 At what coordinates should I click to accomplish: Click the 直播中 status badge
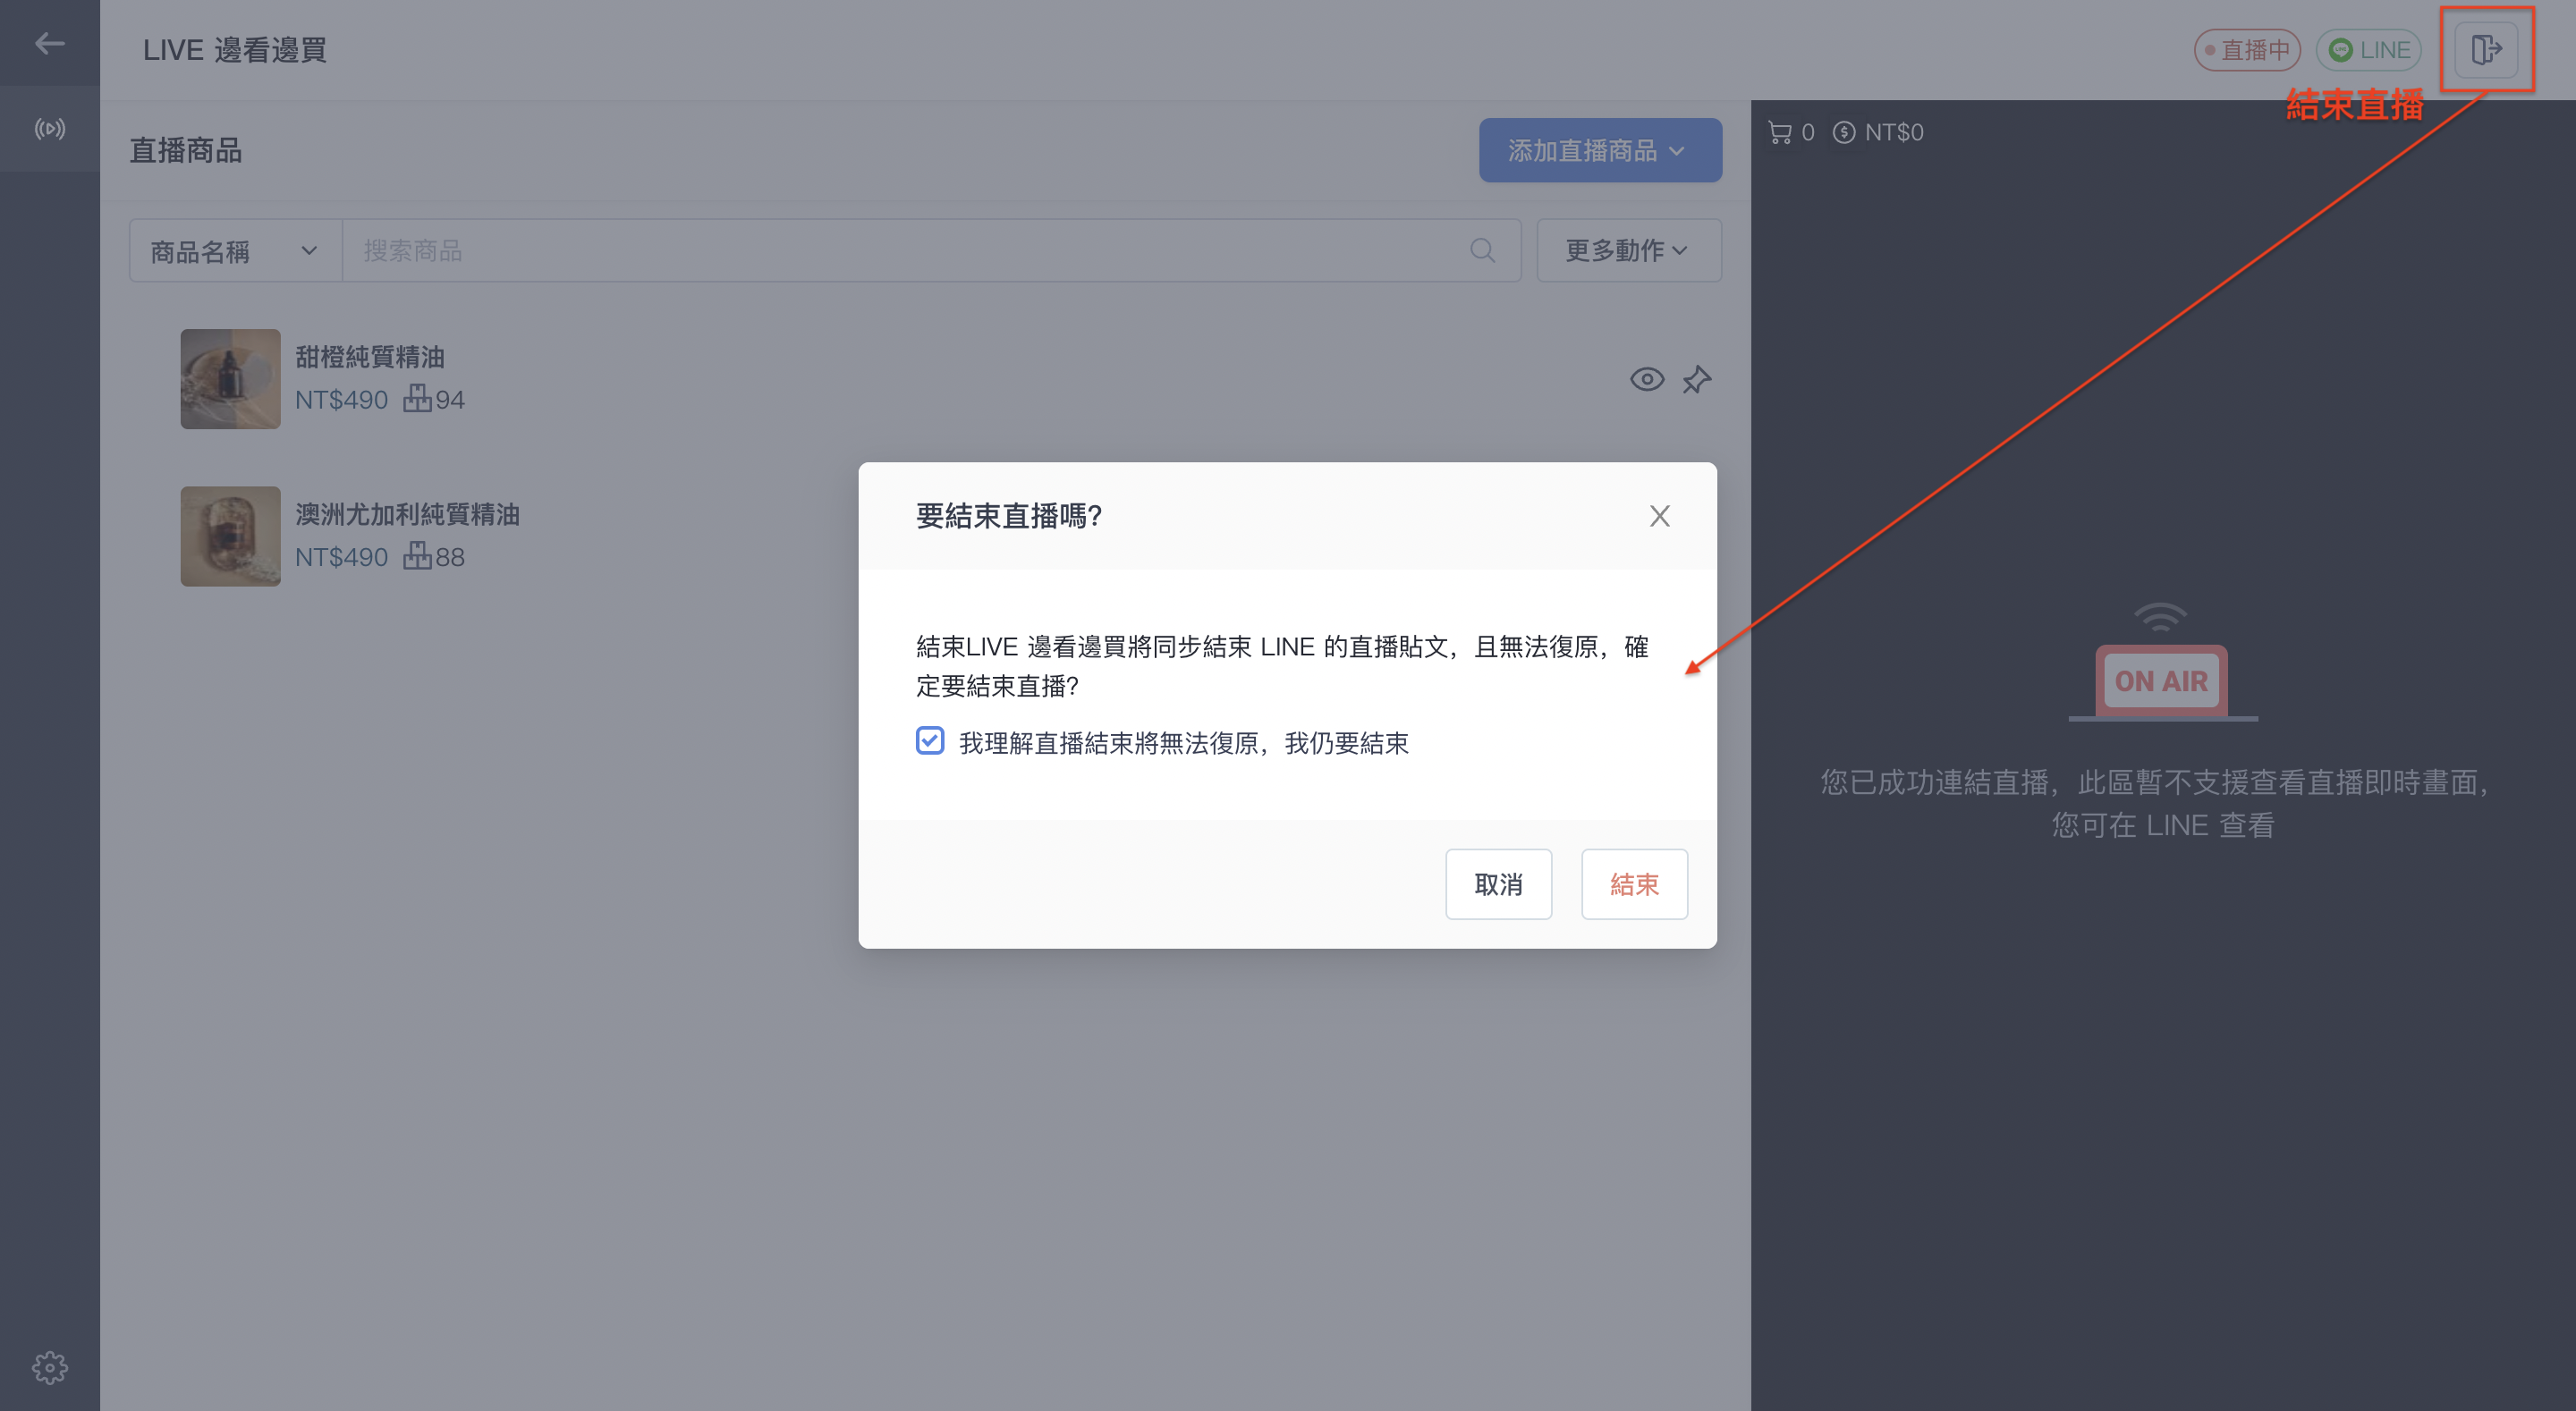pos(2247,50)
